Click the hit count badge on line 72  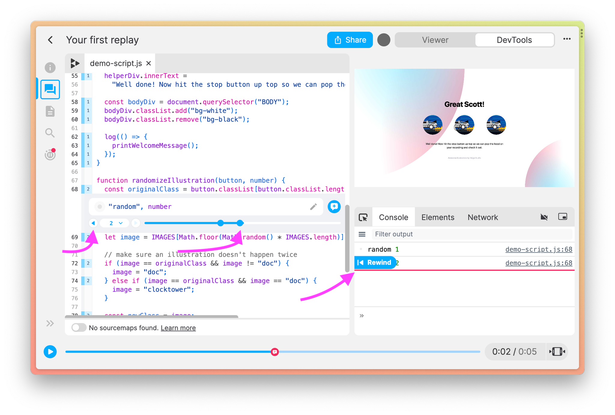[88, 263]
